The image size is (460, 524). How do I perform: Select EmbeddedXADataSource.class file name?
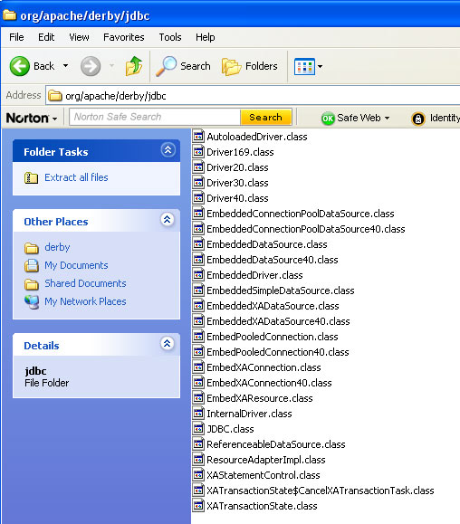point(273,306)
